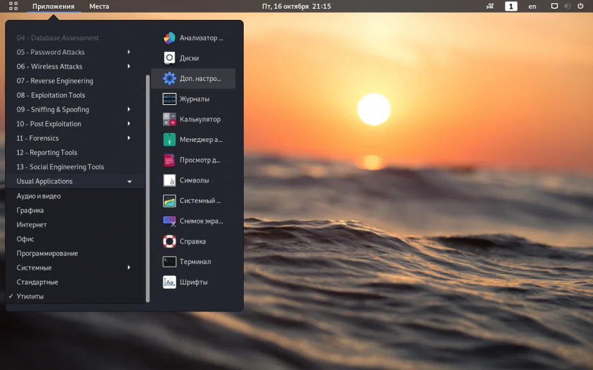
Task: Open the Справка lifebuoy icon
Action: [169, 242]
